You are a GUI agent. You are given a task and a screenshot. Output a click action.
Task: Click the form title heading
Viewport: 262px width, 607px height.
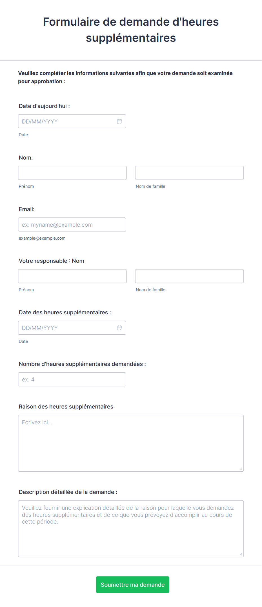click(131, 30)
